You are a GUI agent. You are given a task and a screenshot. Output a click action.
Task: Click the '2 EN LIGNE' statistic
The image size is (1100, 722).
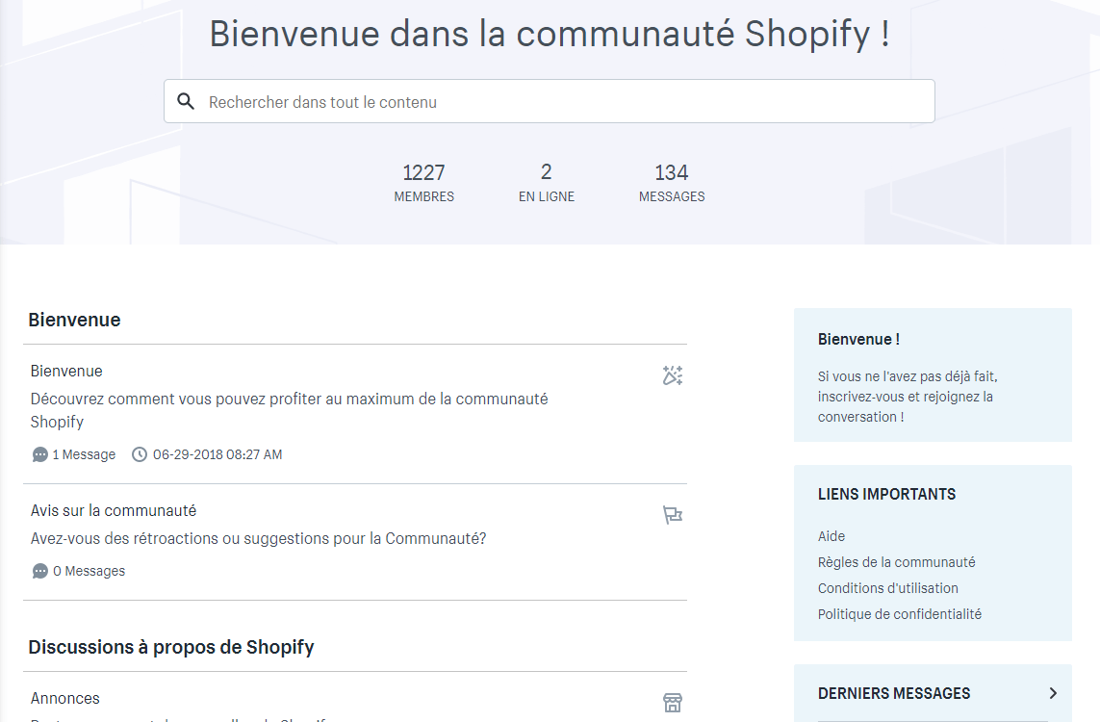pyautogui.click(x=547, y=183)
